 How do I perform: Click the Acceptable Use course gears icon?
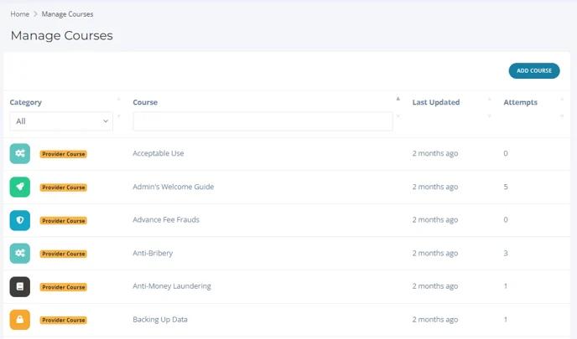click(x=20, y=153)
